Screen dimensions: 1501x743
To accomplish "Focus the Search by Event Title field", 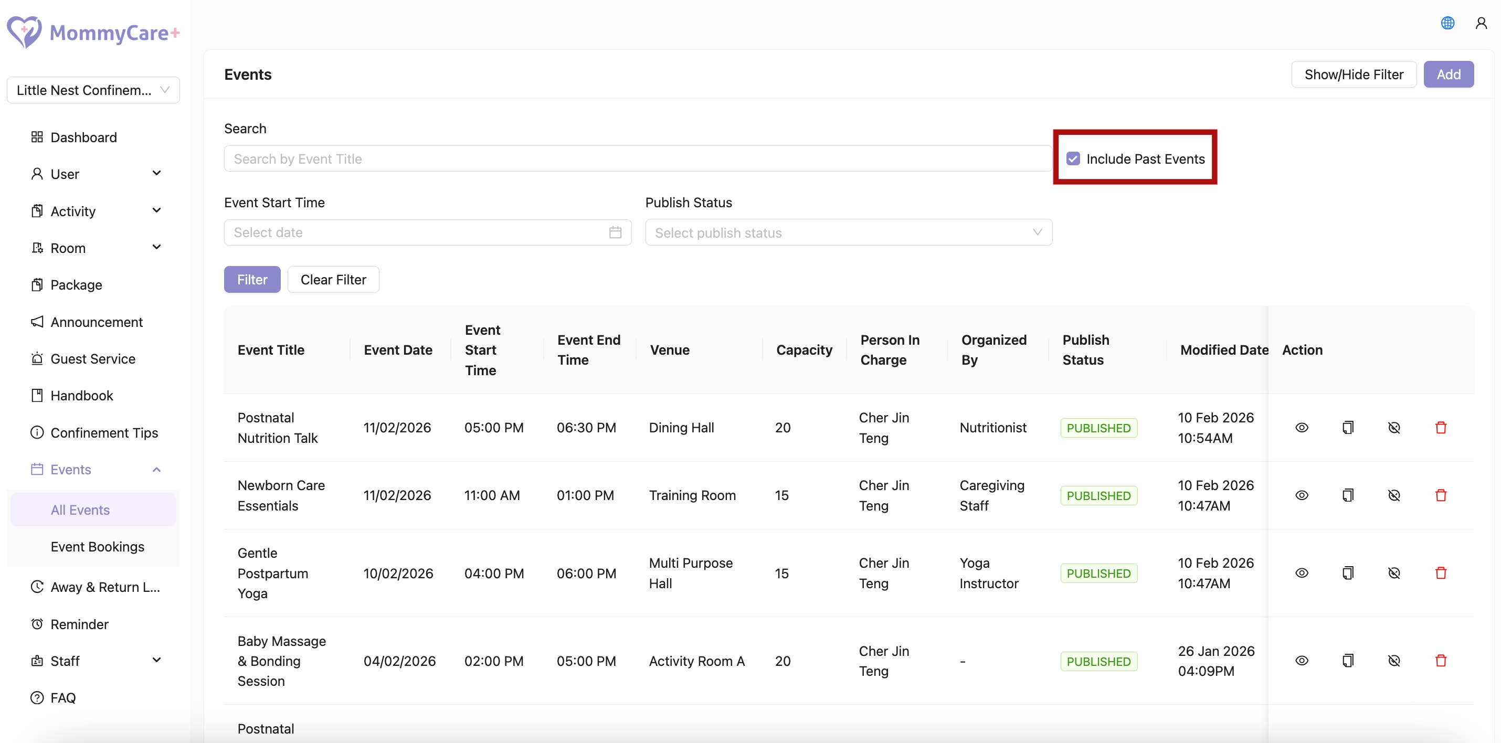I will click(x=638, y=158).
